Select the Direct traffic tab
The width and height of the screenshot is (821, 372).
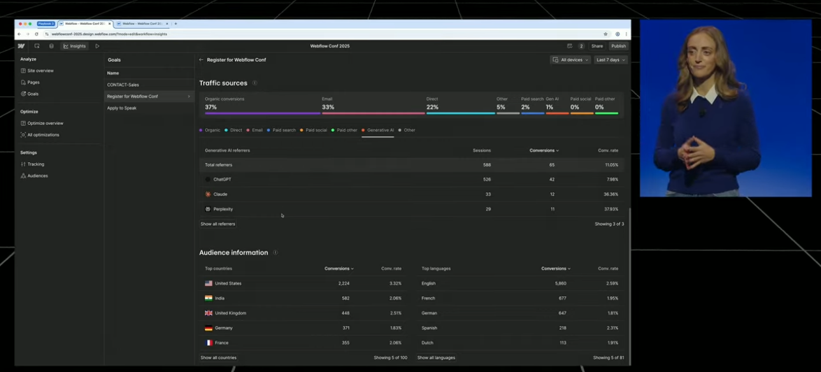(x=233, y=130)
